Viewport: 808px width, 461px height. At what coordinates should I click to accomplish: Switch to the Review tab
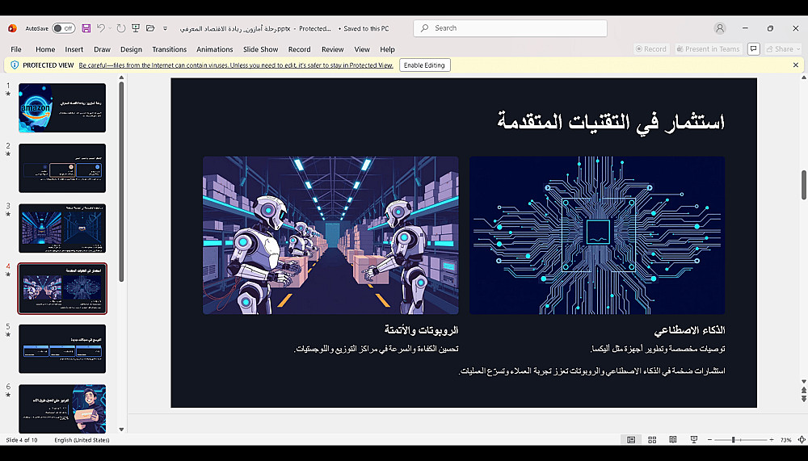click(x=333, y=49)
